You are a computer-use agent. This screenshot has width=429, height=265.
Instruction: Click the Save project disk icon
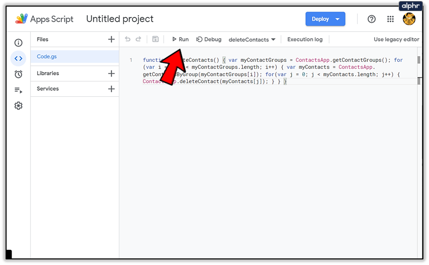(155, 39)
